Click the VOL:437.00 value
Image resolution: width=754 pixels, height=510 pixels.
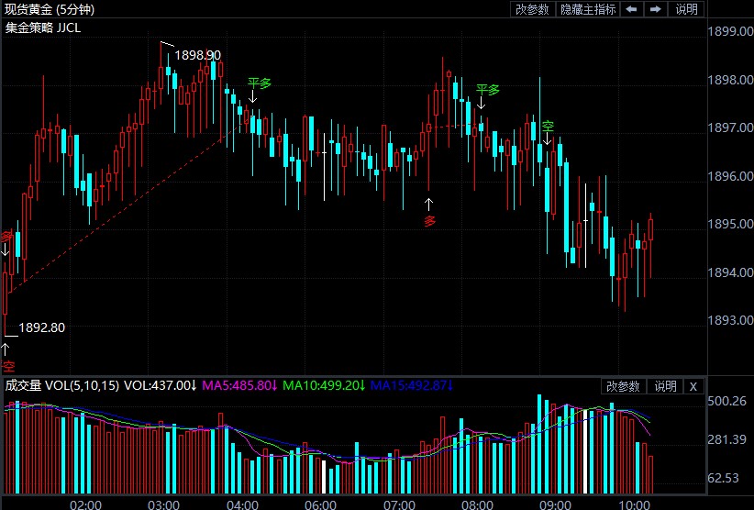pyautogui.click(x=161, y=385)
